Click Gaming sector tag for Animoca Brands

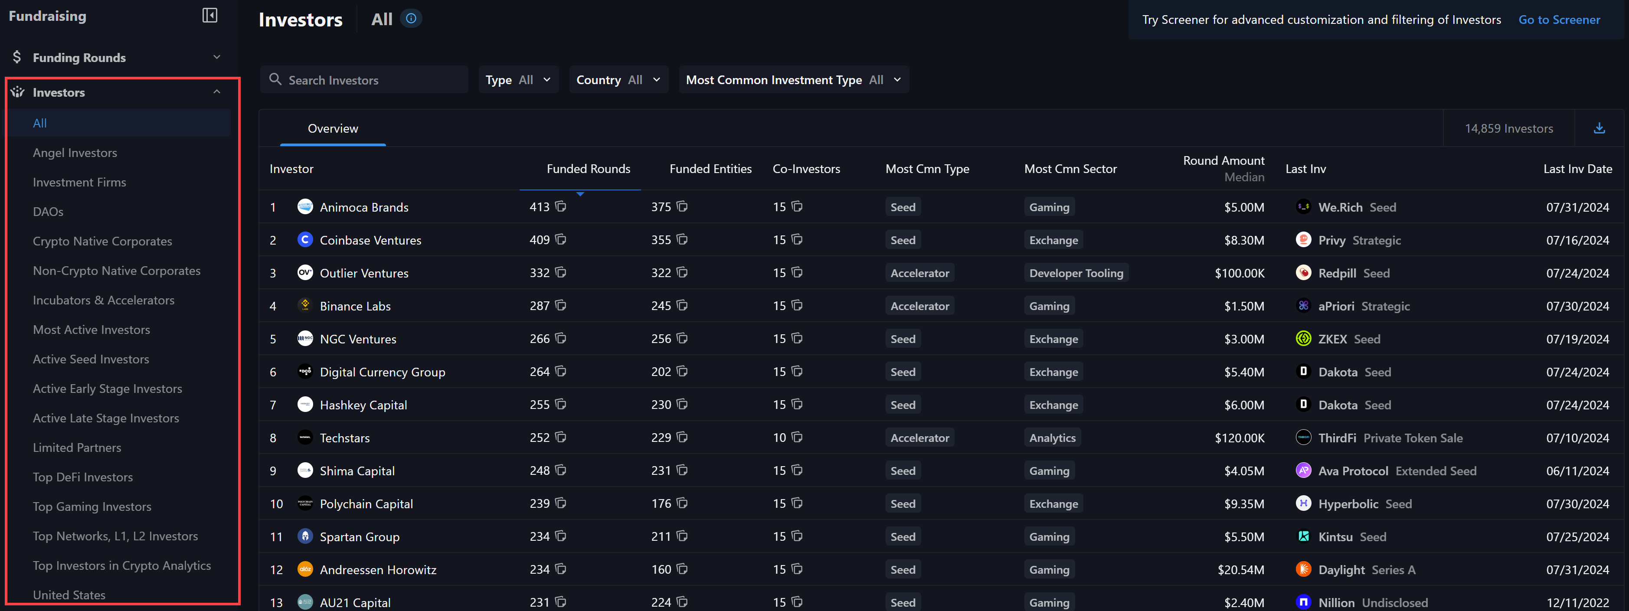coord(1049,207)
